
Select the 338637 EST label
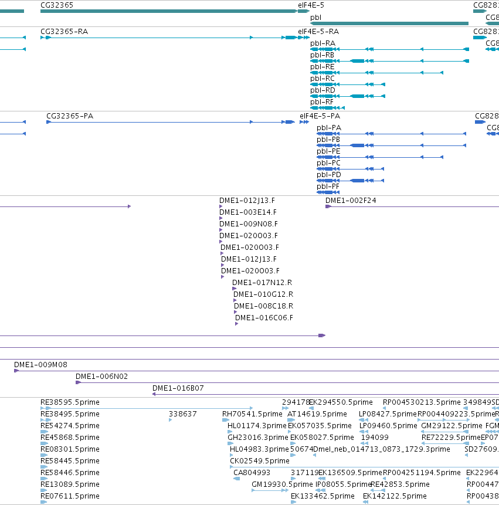182,414
